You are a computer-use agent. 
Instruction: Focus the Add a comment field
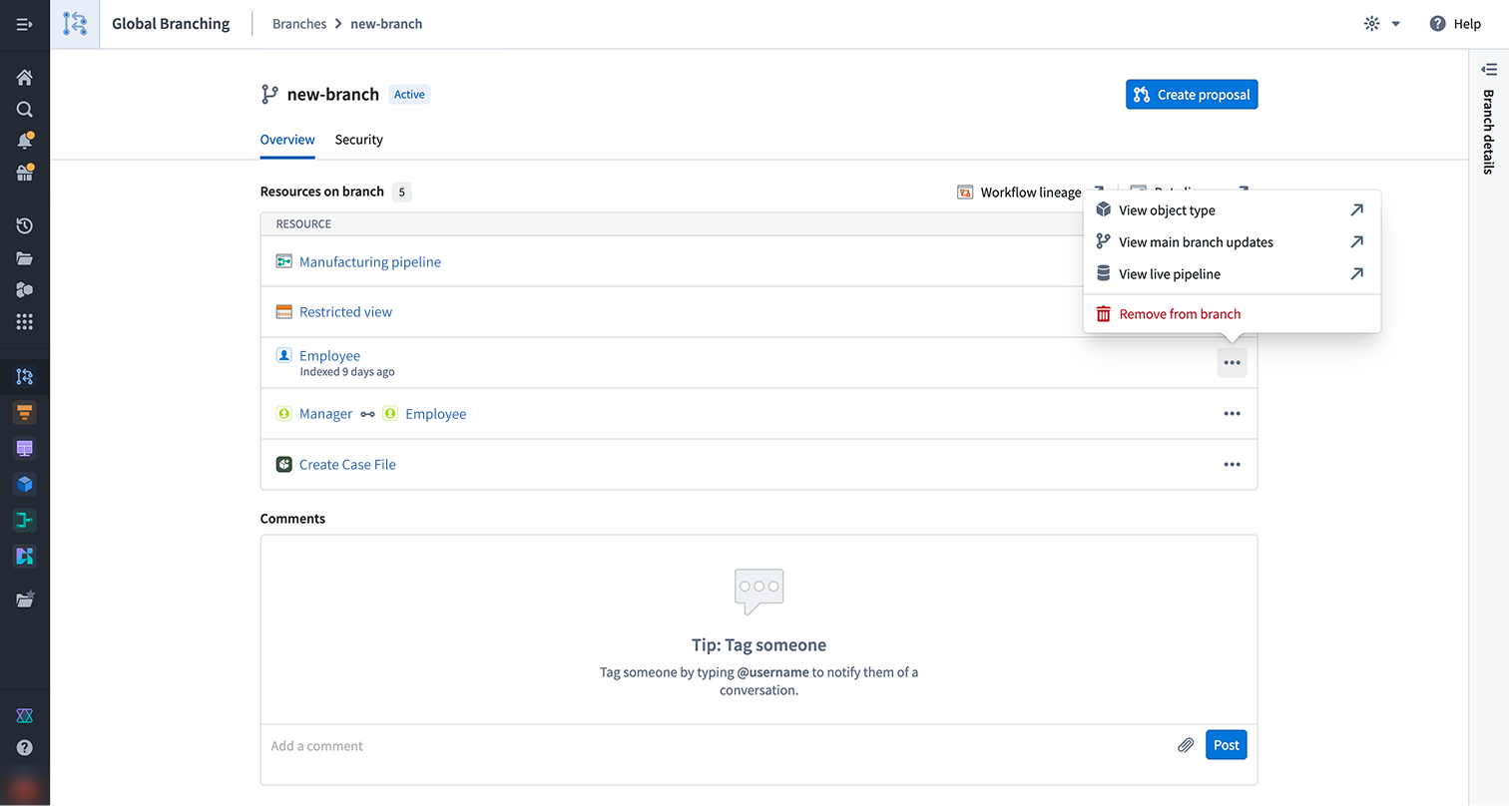click(x=719, y=746)
